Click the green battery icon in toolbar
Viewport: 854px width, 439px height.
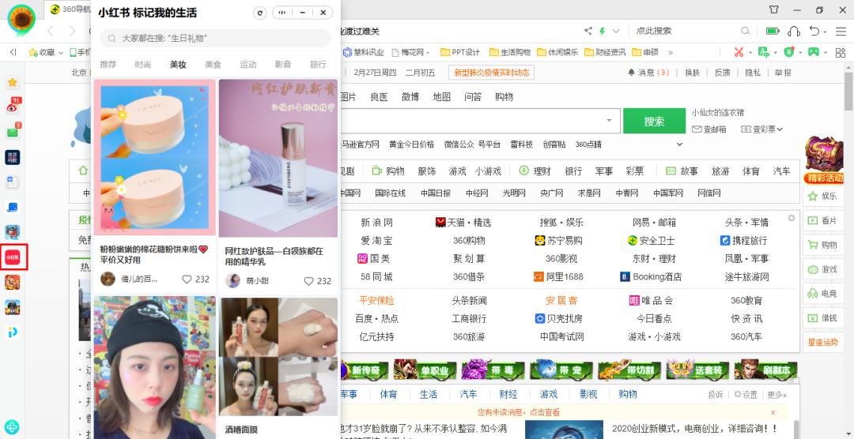tap(773, 31)
